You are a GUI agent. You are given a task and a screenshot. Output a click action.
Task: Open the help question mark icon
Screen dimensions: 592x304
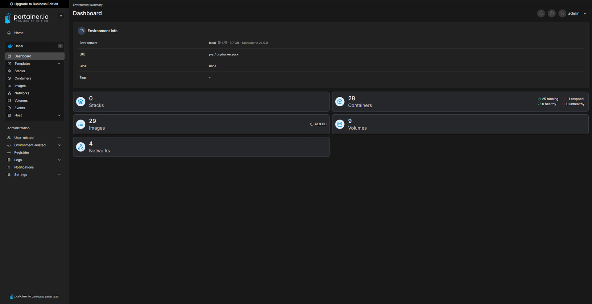(x=552, y=14)
